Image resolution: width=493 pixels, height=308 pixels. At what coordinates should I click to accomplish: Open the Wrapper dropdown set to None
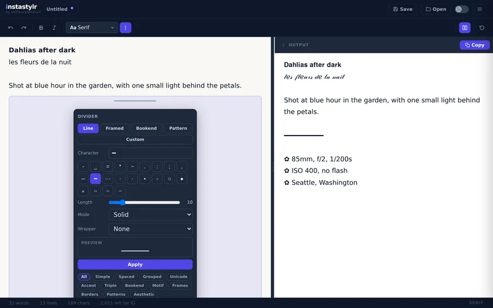click(151, 229)
